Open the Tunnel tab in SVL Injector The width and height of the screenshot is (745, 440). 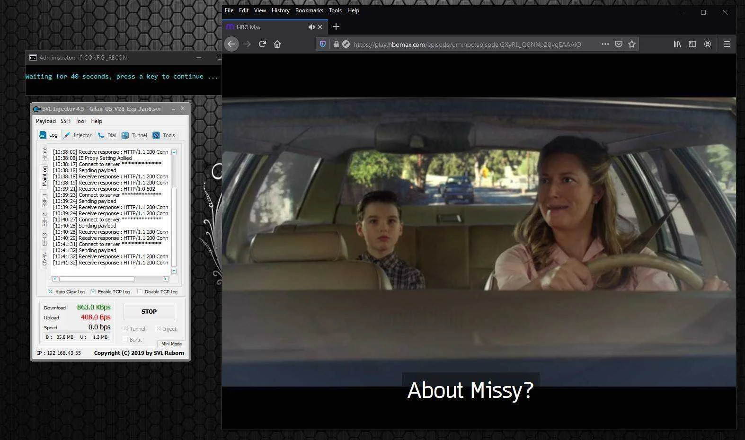pos(134,135)
